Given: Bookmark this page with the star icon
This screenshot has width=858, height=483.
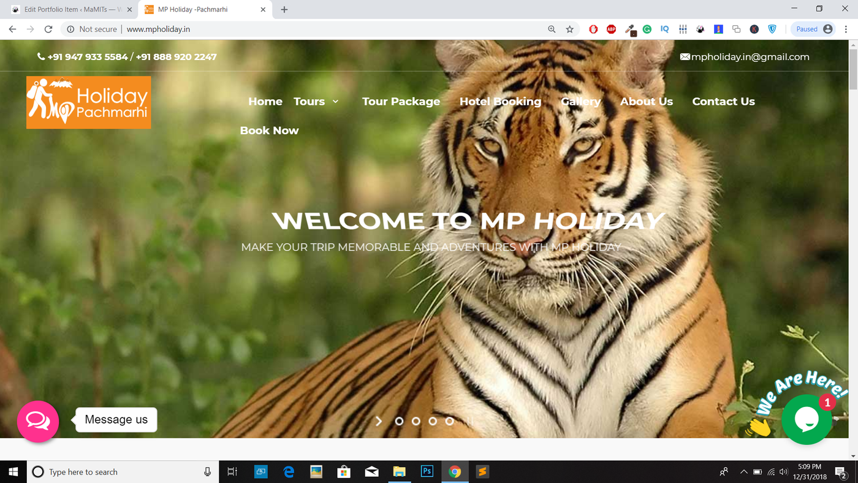Looking at the screenshot, I should (x=569, y=29).
